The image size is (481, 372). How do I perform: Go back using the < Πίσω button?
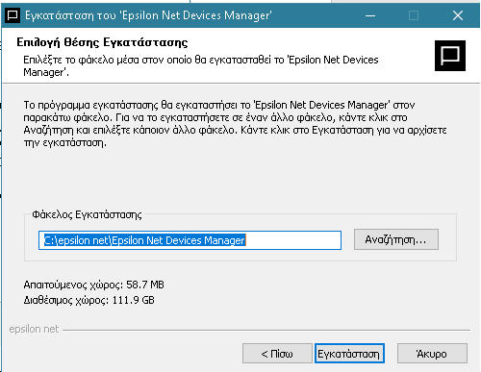tap(277, 354)
